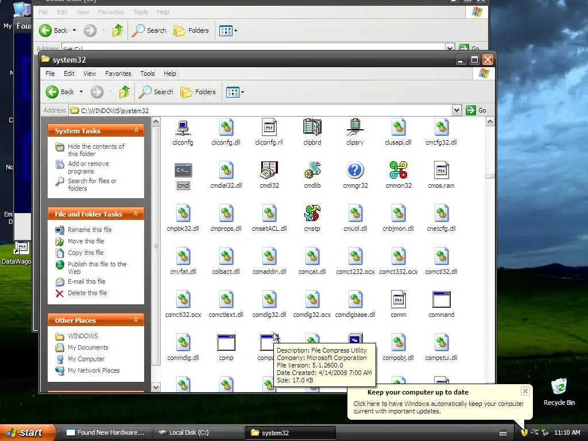The height and width of the screenshot is (441, 588).
Task: Switch to Local Disk (C:) taskbar button
Action: [198, 432]
